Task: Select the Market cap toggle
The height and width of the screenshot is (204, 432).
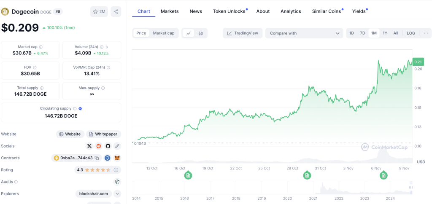Action: tap(164, 33)
